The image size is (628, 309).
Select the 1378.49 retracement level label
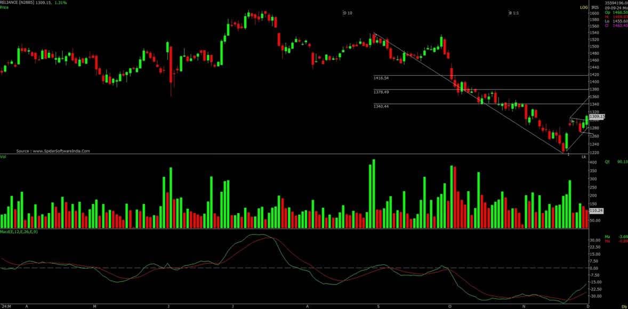[383, 92]
